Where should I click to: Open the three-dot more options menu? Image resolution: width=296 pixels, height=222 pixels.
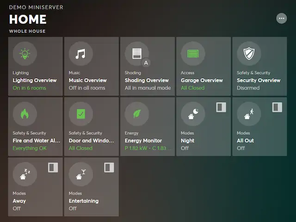[x=282, y=18]
